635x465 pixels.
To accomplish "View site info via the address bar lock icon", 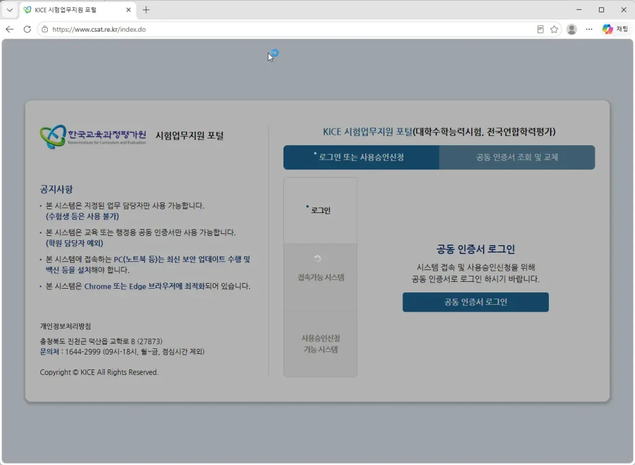I will [x=45, y=29].
